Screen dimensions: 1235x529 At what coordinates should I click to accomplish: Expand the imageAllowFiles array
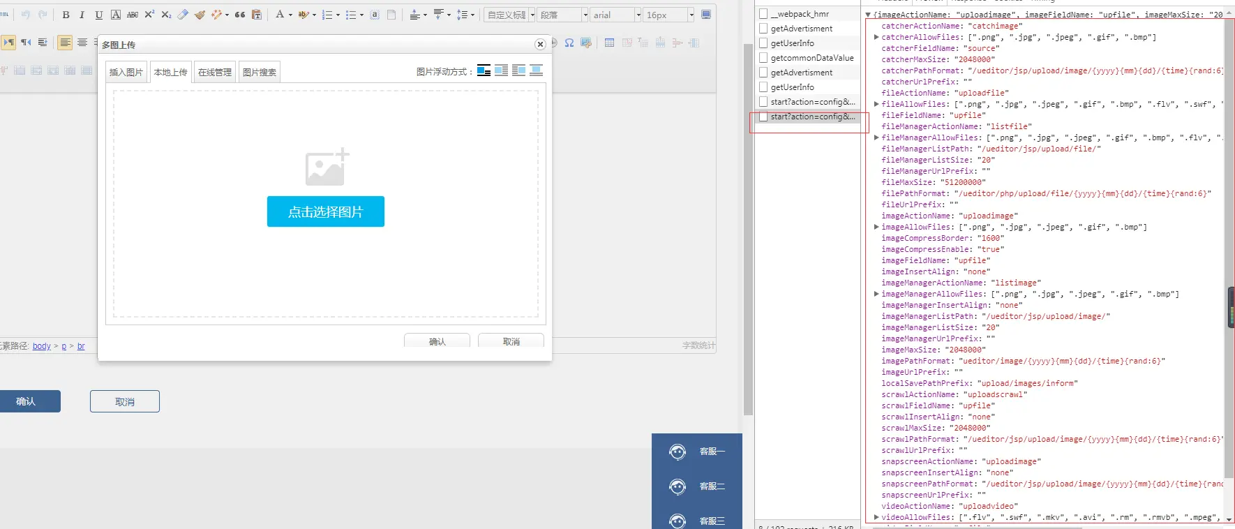(x=876, y=227)
